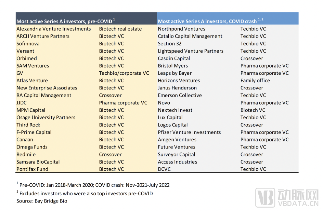Click the VB logo icon in watermark
This screenshot has width=323, height=211.
pyautogui.click(x=265, y=198)
